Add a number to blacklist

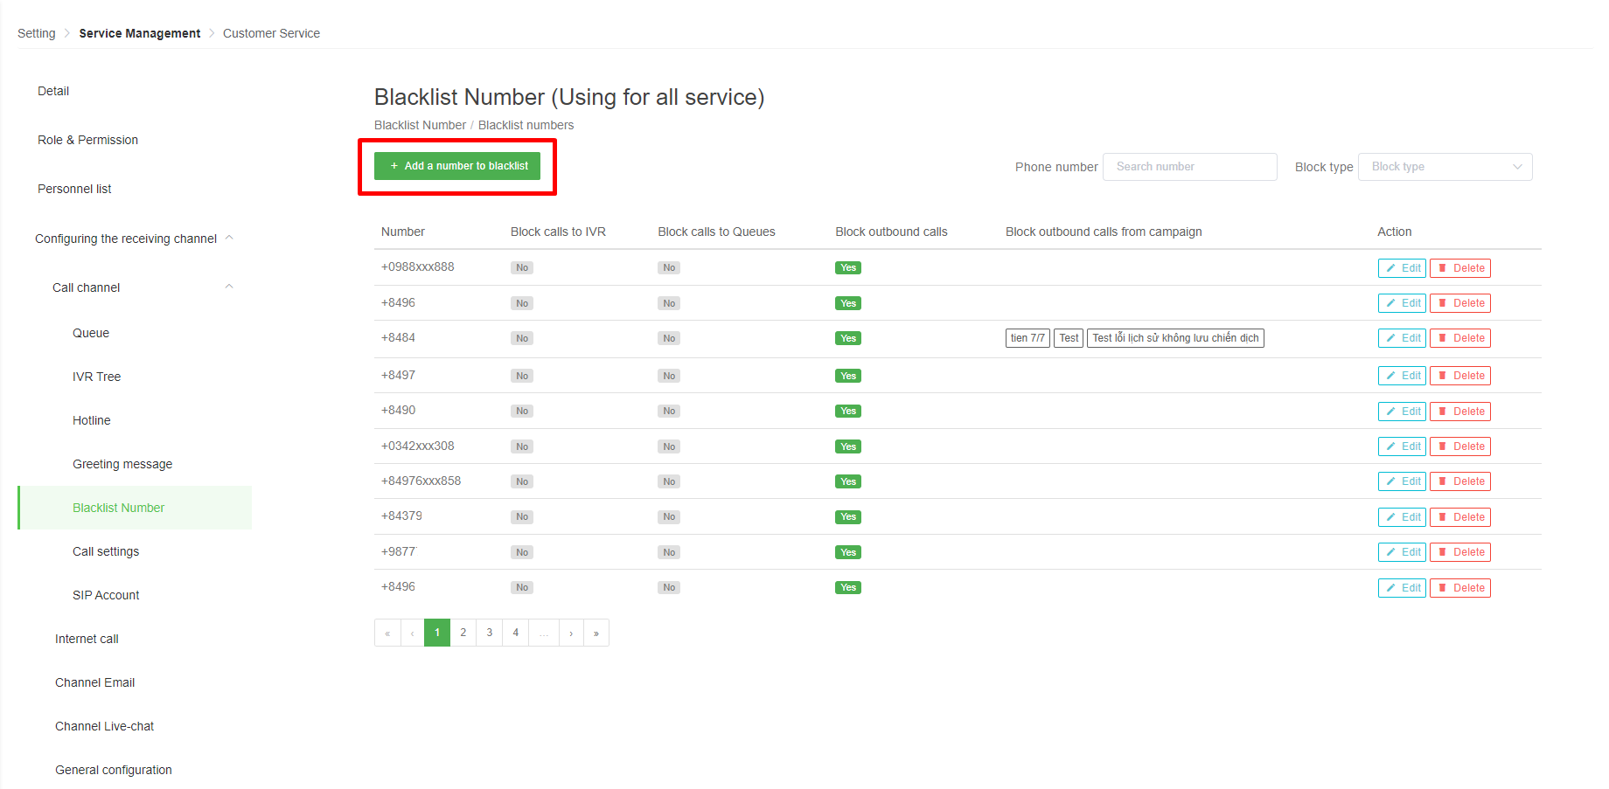click(457, 166)
